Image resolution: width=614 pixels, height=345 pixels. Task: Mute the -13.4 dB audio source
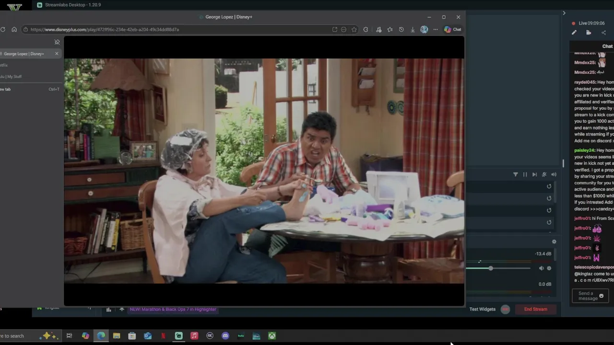(542, 268)
